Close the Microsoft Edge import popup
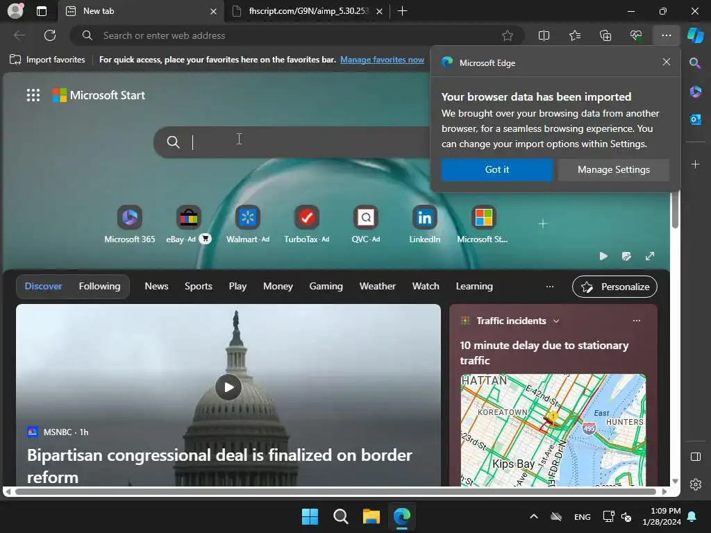 pos(666,62)
